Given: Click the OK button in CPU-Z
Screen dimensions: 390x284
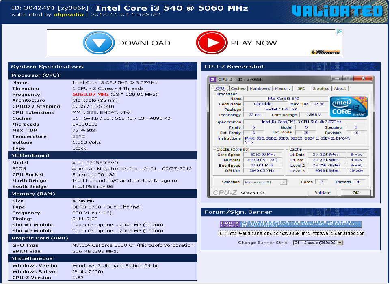Looking at the screenshot, I should [x=356, y=193].
